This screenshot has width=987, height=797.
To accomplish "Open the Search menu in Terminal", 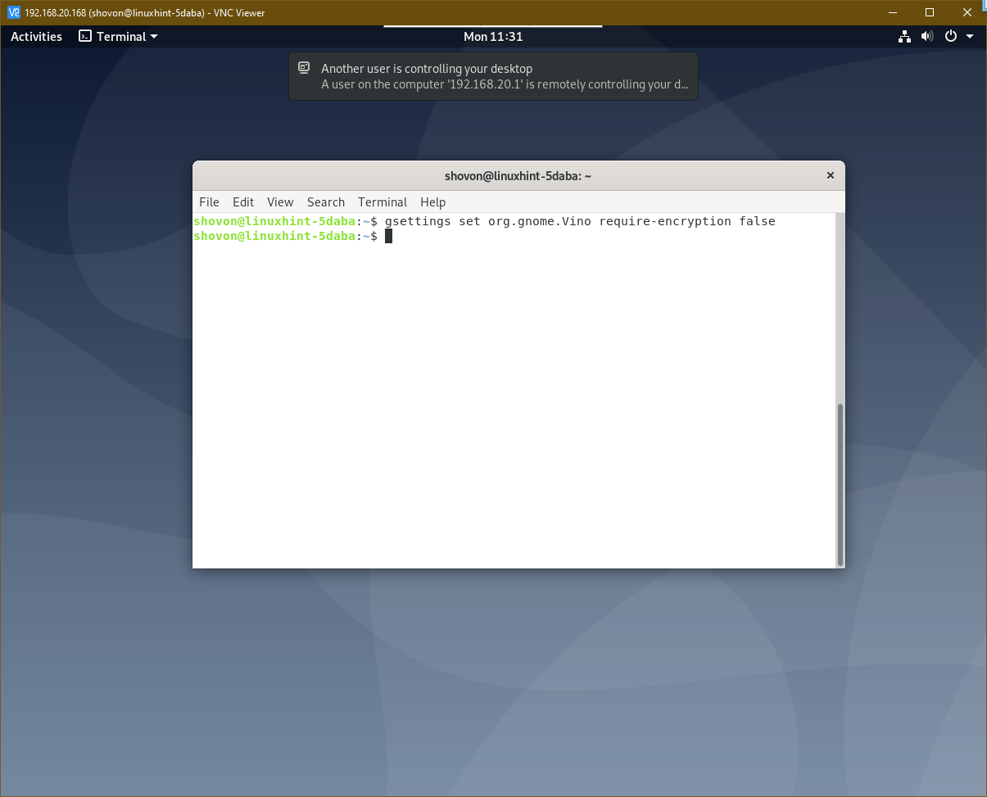I will point(326,202).
